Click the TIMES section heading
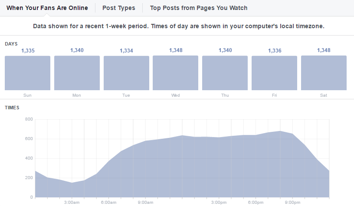Viewport: 354px width, 206px height. pos(12,107)
